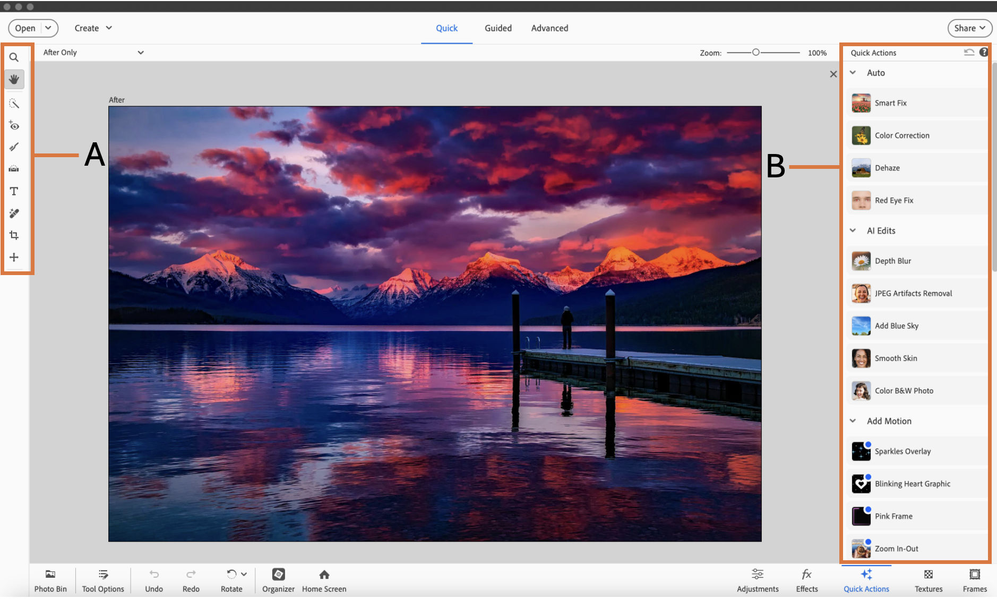Switch to the Advanced mode tab
The image size is (997, 599).
(549, 28)
